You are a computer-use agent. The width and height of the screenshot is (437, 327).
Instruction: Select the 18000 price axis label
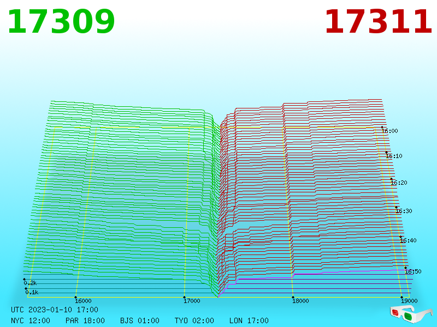coord(300,301)
